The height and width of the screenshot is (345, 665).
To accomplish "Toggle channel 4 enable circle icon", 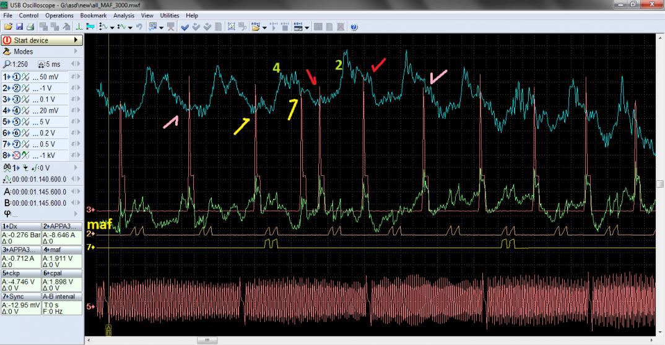I will pyautogui.click(x=16, y=110).
